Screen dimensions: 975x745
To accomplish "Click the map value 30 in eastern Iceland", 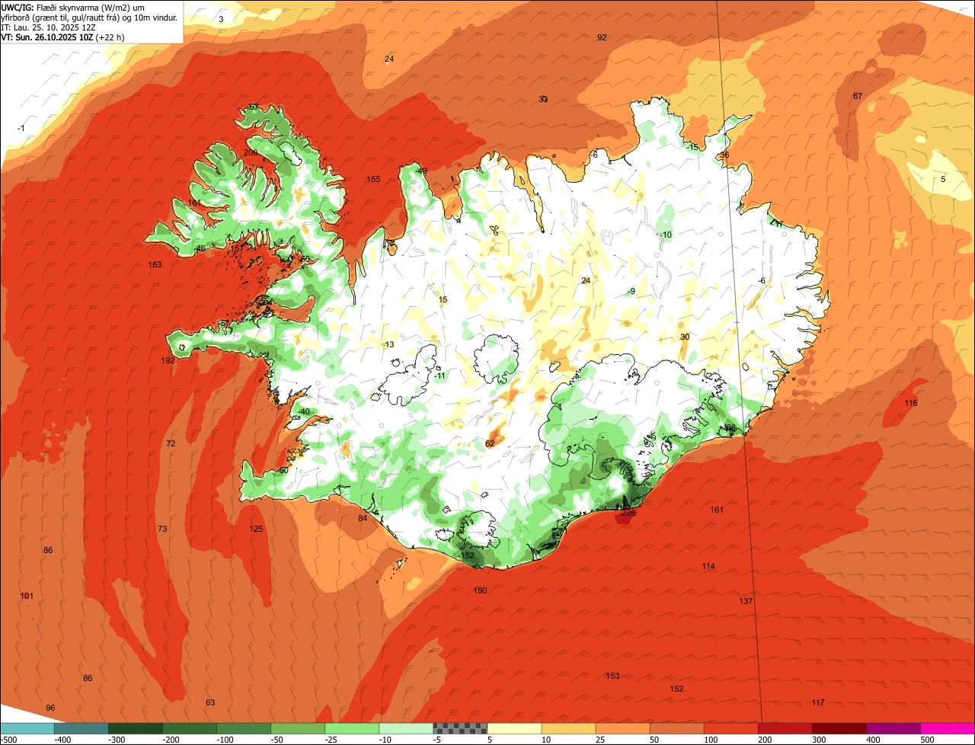I will tap(685, 337).
